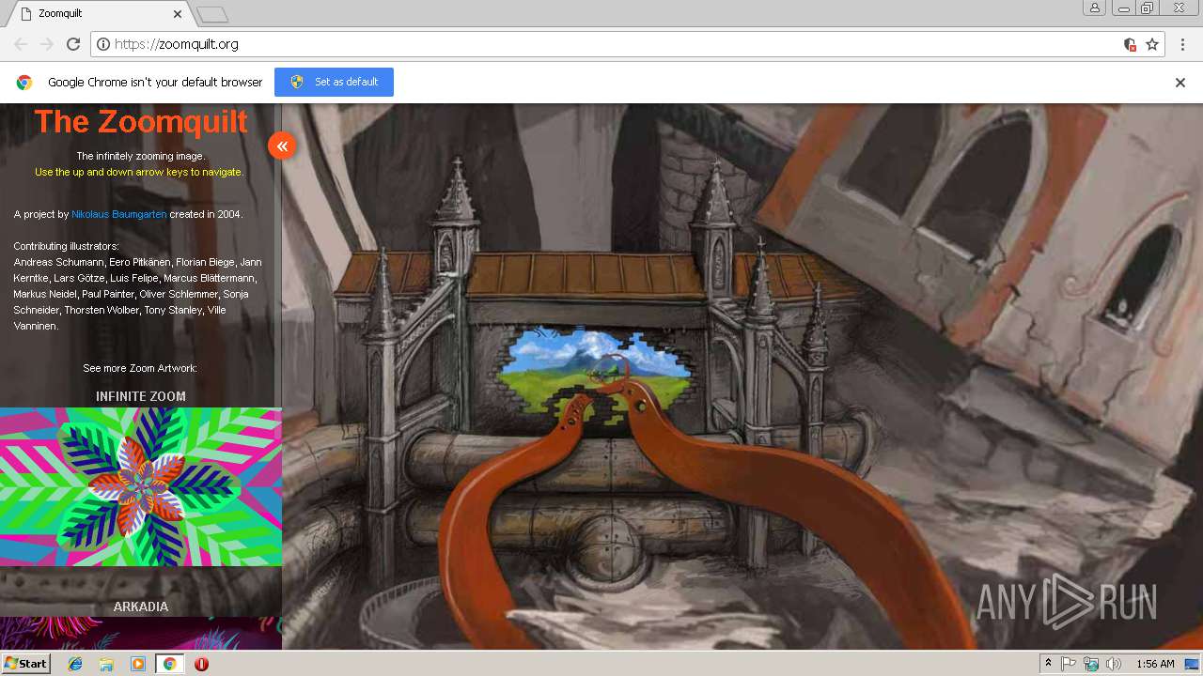Open the Windows Start menu
This screenshot has width=1203, height=676.
pyautogui.click(x=25, y=664)
